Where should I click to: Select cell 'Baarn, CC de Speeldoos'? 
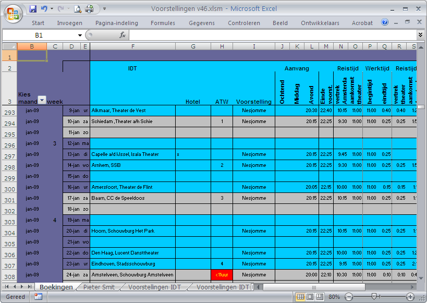pos(132,198)
